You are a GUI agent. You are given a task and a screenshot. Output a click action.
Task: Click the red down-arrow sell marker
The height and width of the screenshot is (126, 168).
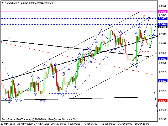click(144, 17)
